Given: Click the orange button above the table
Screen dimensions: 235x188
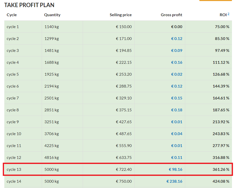Looking at the screenshot, I should click(215, 1).
